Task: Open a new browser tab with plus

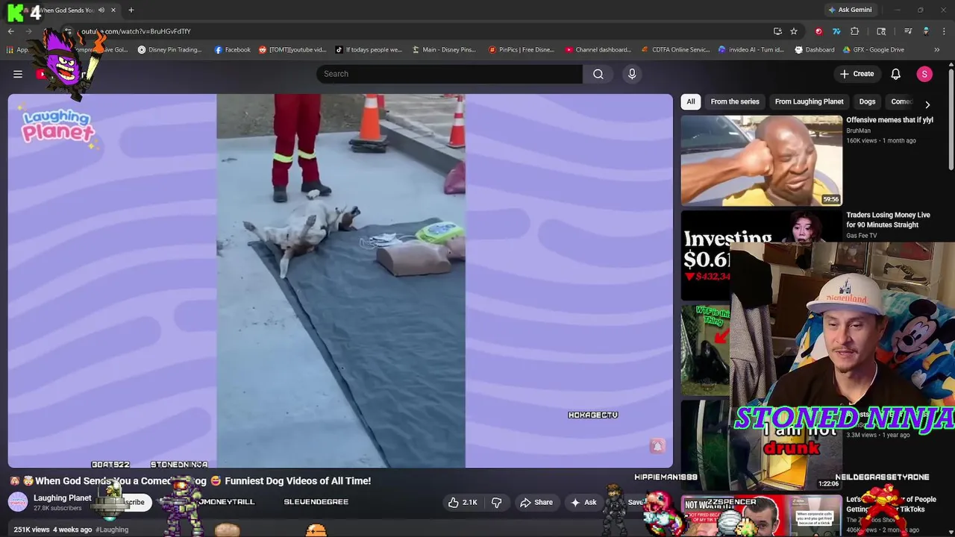Action: (x=131, y=10)
